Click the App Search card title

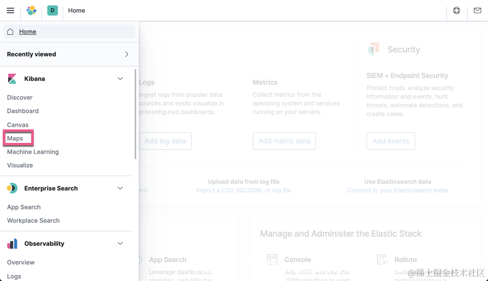click(x=168, y=259)
